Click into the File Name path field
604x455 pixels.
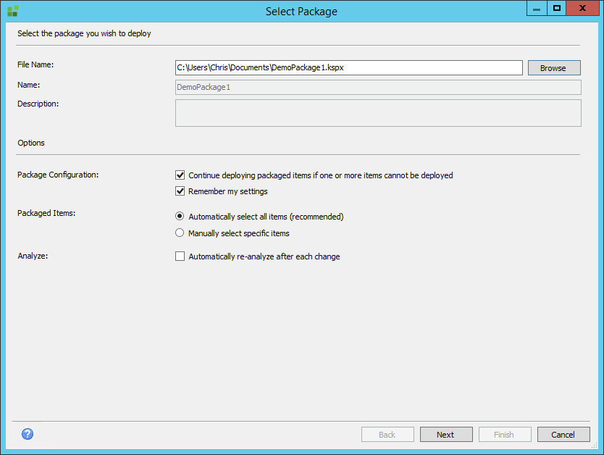tap(348, 68)
